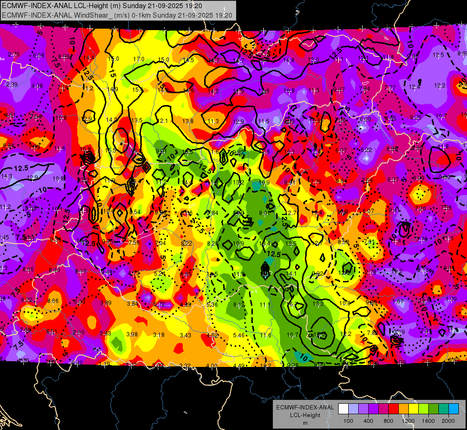The width and height of the screenshot is (467, 430).
Task: Click the 2000 legend scale label
Action: (x=448, y=421)
